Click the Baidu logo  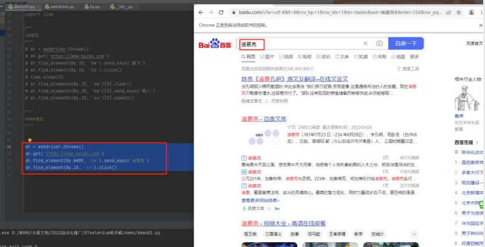click(215, 44)
